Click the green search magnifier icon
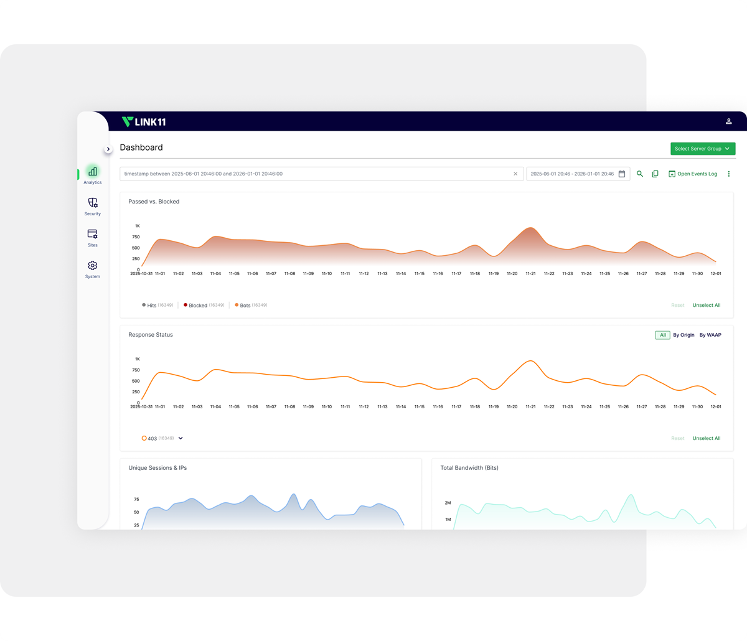Image resolution: width=747 pixels, height=641 pixels. pos(639,174)
